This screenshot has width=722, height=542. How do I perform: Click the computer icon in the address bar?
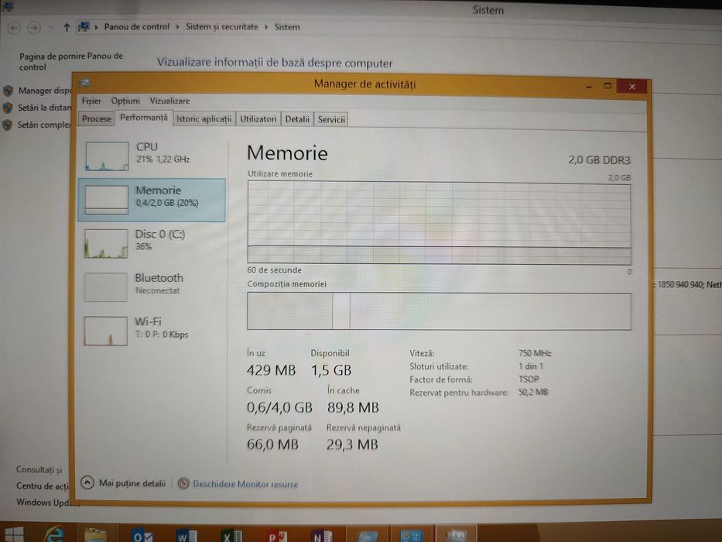(84, 27)
